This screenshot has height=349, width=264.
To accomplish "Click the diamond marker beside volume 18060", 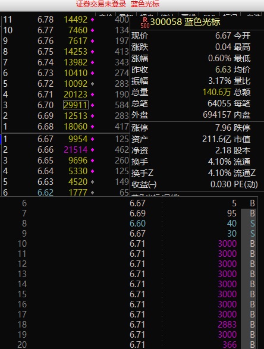I will [x=92, y=127].
